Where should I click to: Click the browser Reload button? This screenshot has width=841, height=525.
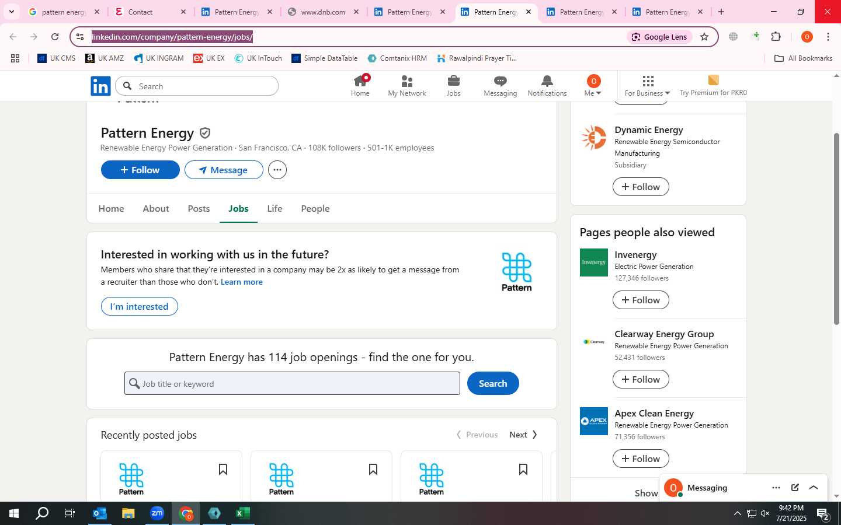click(x=55, y=37)
